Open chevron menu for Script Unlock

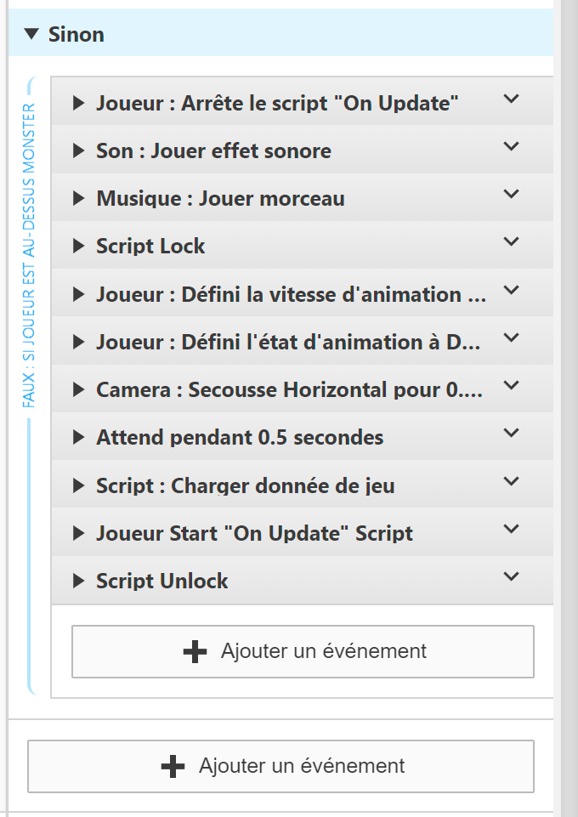point(511,576)
